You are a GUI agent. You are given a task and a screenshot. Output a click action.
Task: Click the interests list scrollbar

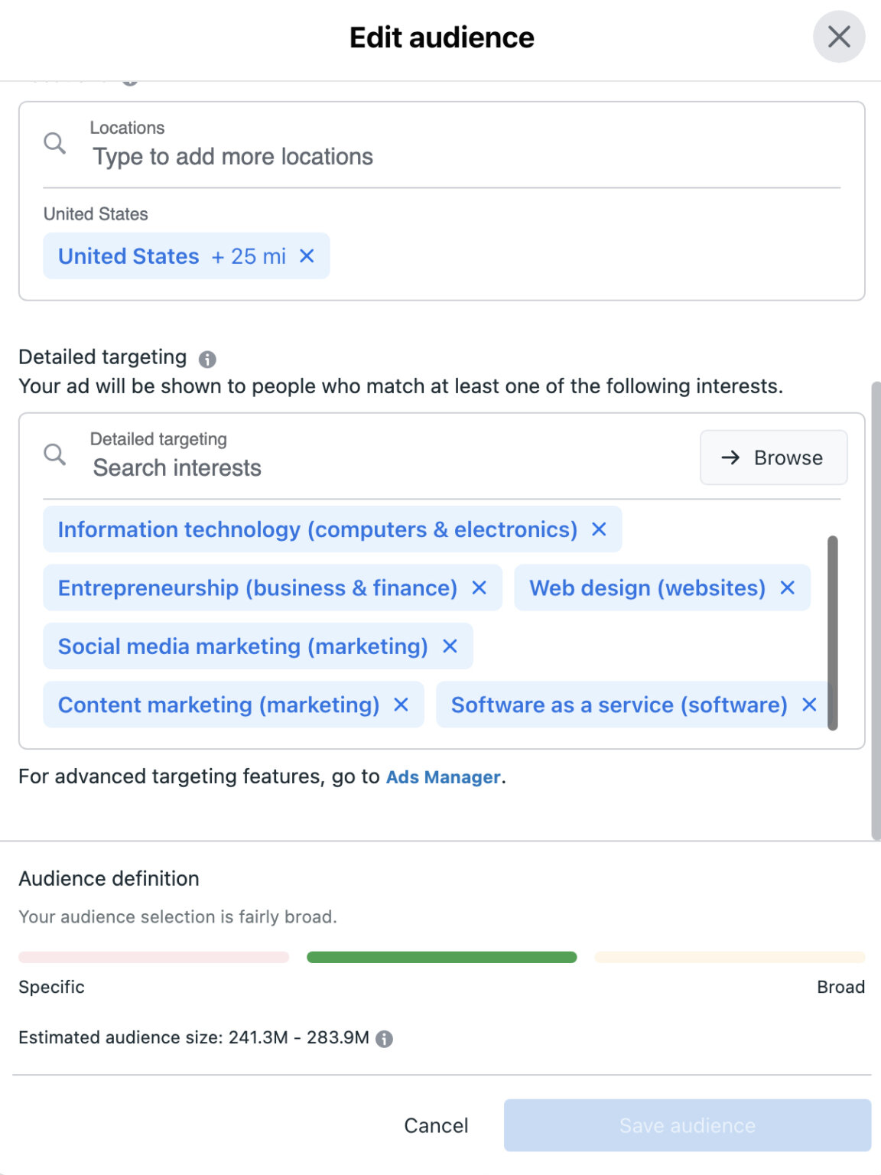834,627
